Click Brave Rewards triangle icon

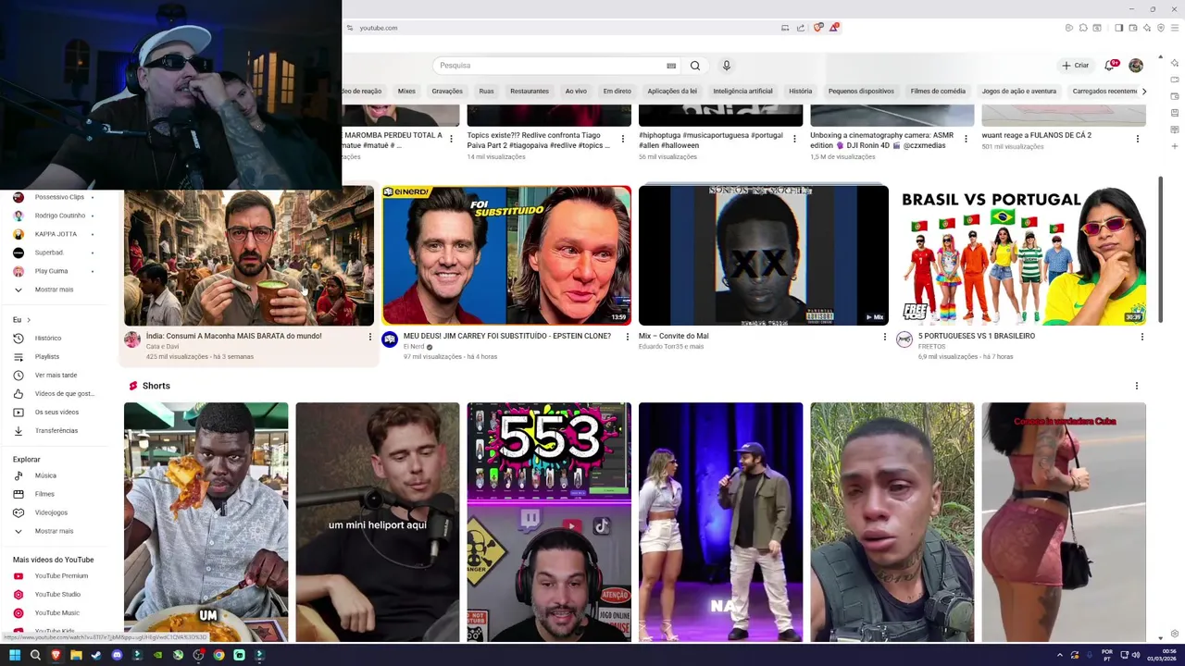tap(833, 28)
